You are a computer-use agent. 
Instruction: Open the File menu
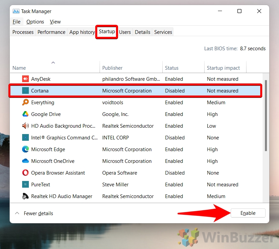tap(16, 22)
